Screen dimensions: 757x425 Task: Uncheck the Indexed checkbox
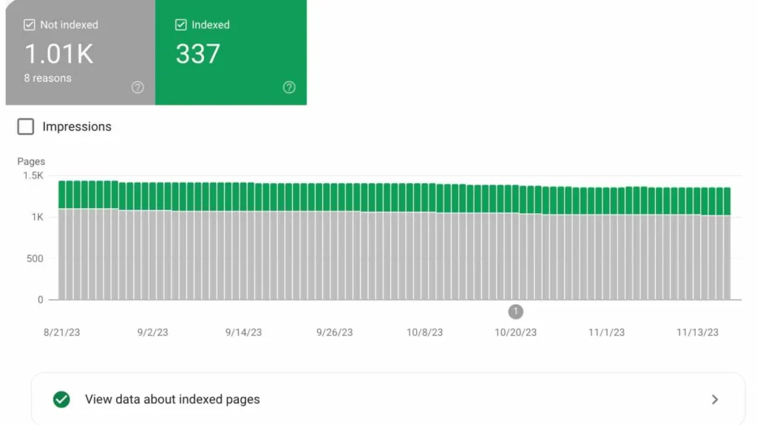181,25
